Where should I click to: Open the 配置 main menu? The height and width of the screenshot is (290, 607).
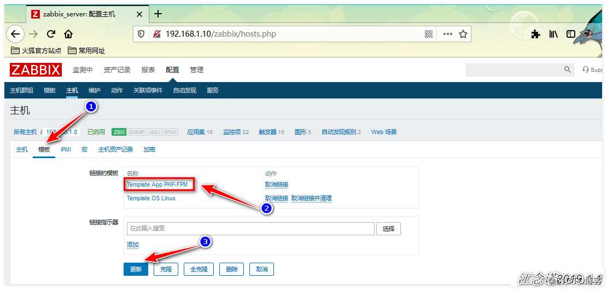(x=172, y=70)
